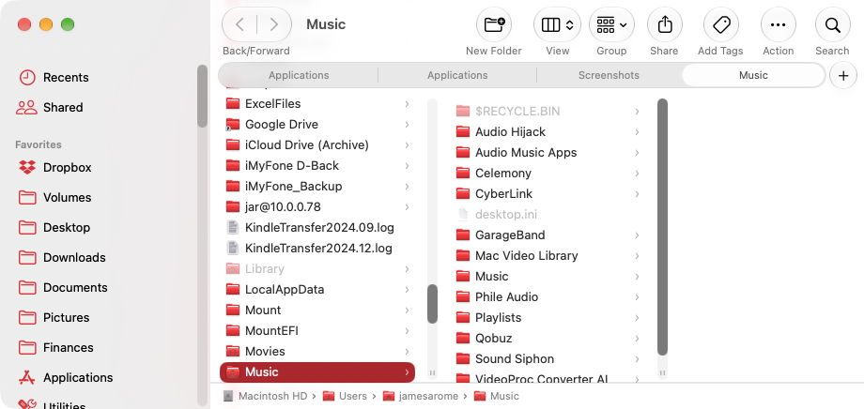This screenshot has height=409, width=864.
Task: Select the jar@10.0.0.78 folder
Action: [317, 207]
